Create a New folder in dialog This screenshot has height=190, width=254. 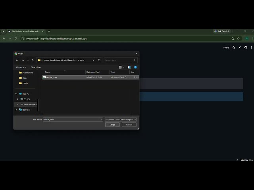(x=36, y=67)
